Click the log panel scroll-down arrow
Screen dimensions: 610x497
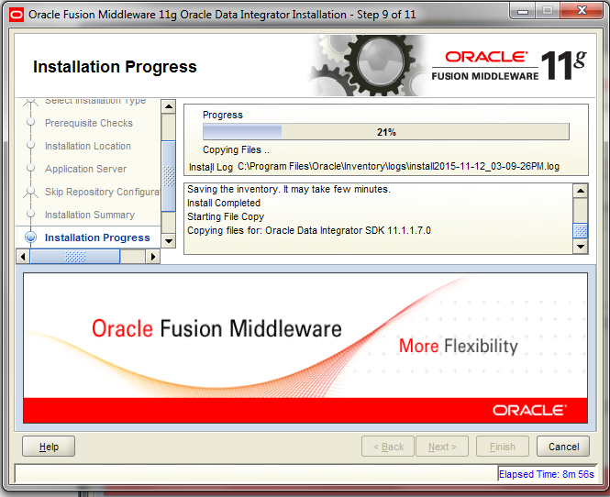click(581, 246)
